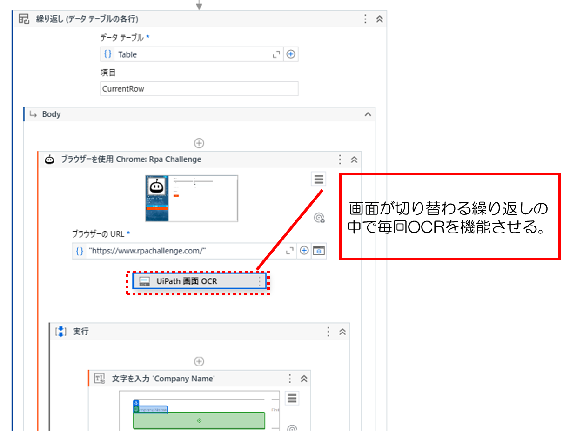This screenshot has width=563, height=433.
Task: Click the Company Name target screenshot thumbnail
Action: coord(200,410)
